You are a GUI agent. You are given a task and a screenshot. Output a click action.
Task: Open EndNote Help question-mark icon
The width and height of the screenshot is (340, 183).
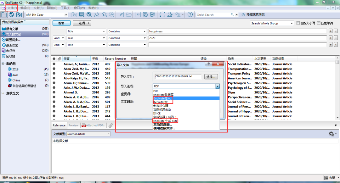click(x=190, y=14)
